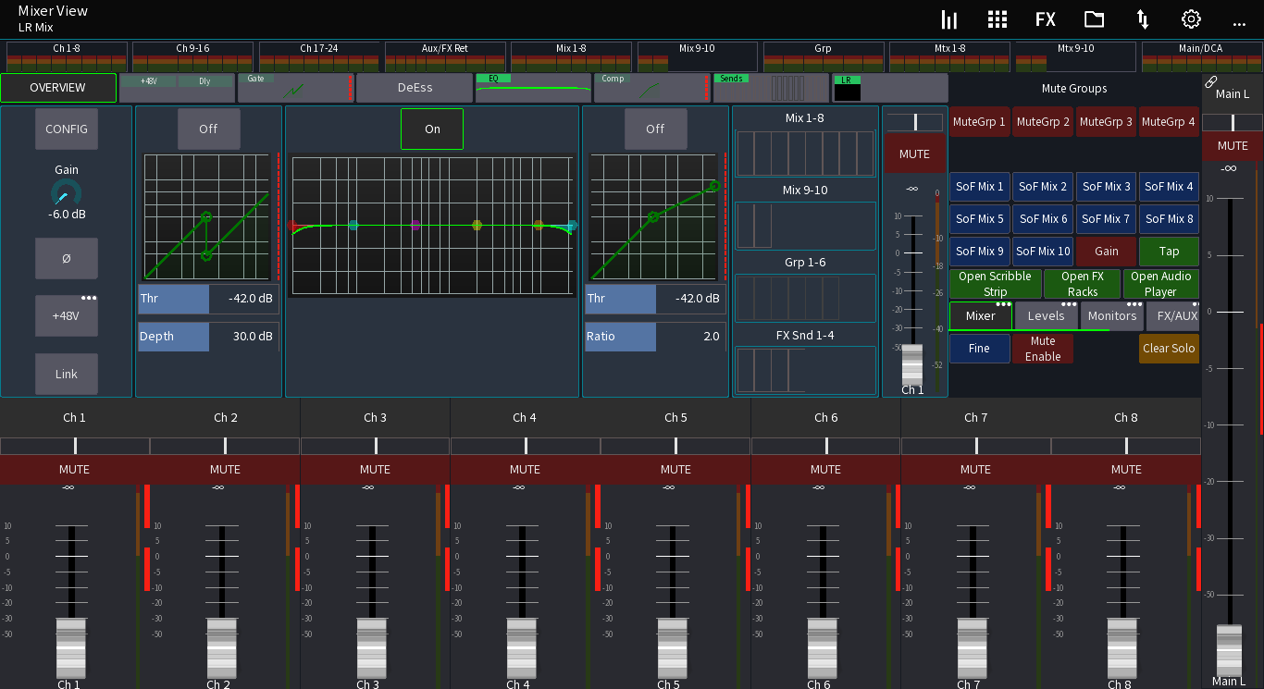Switch to the FX/AUX tab
This screenshot has height=689, width=1264.
coord(1172,315)
